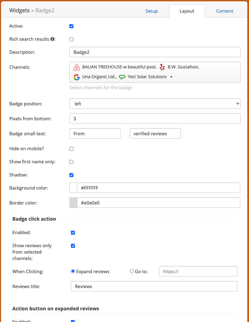Image resolution: width=249 pixels, height=322 pixels.
Task: Select the Go to radio button
Action: point(132,271)
